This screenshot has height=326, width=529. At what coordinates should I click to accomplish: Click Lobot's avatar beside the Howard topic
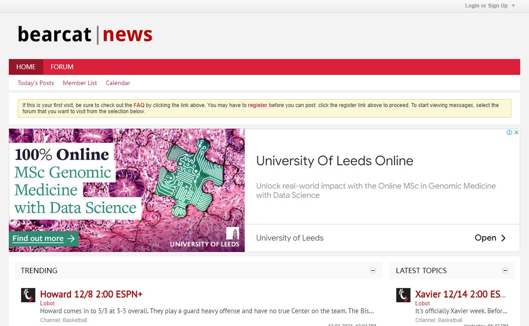(28, 295)
